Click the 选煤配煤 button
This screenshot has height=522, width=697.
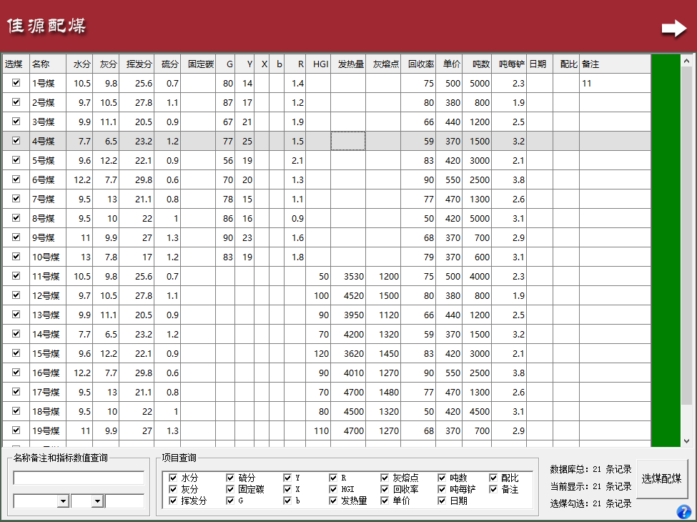coord(661,479)
